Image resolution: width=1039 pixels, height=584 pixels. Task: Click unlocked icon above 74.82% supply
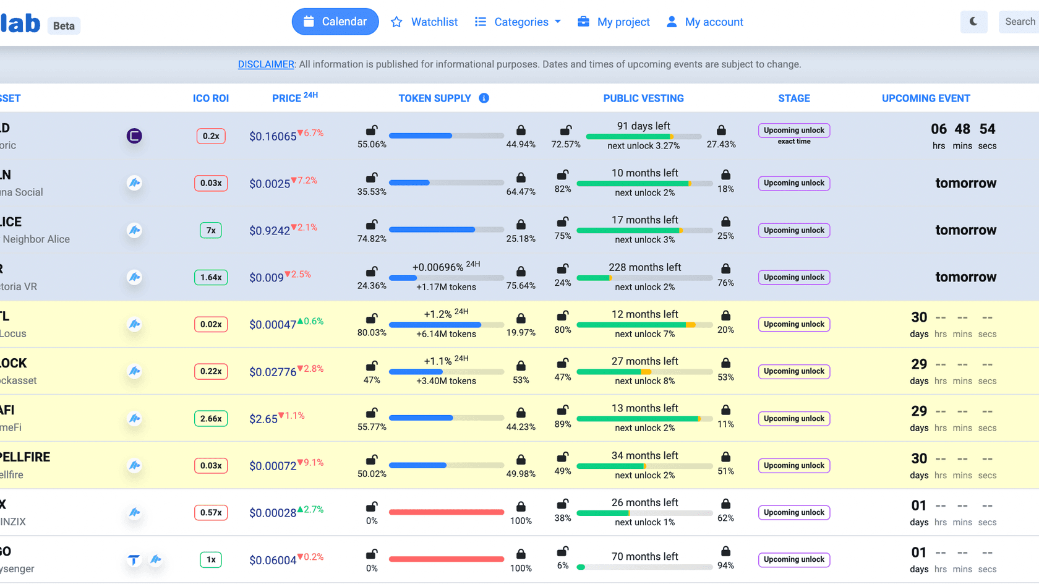click(x=372, y=225)
